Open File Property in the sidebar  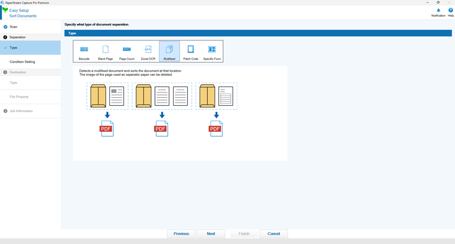coord(19,97)
